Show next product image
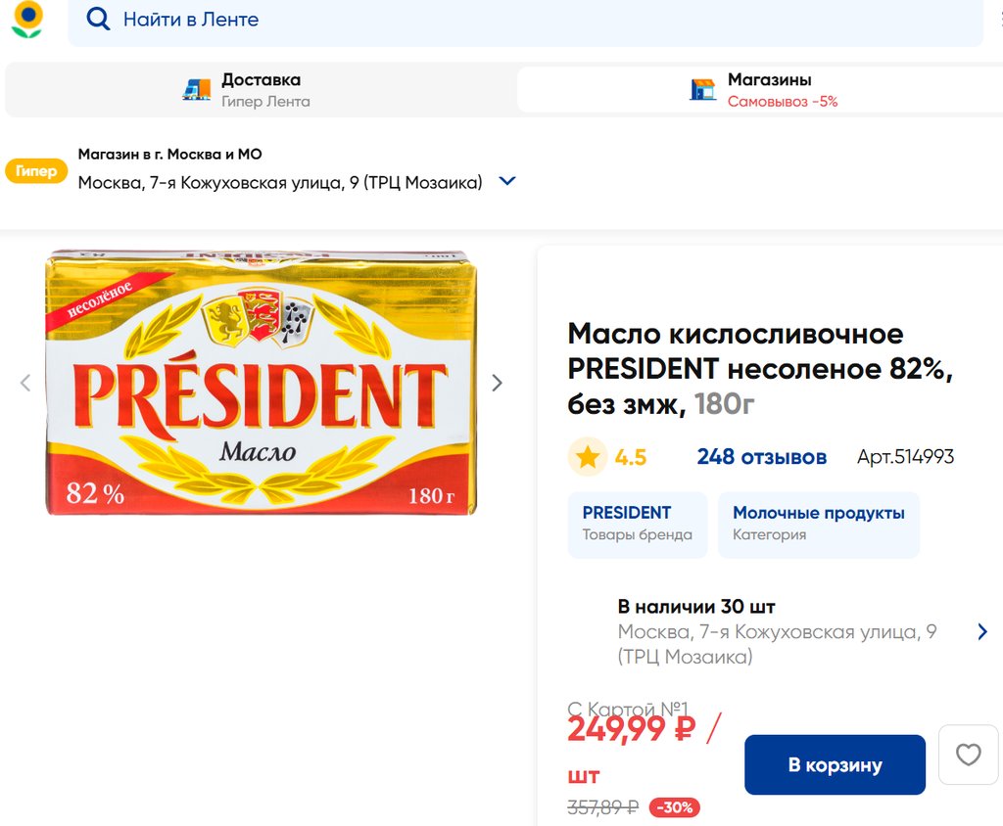 (x=497, y=383)
